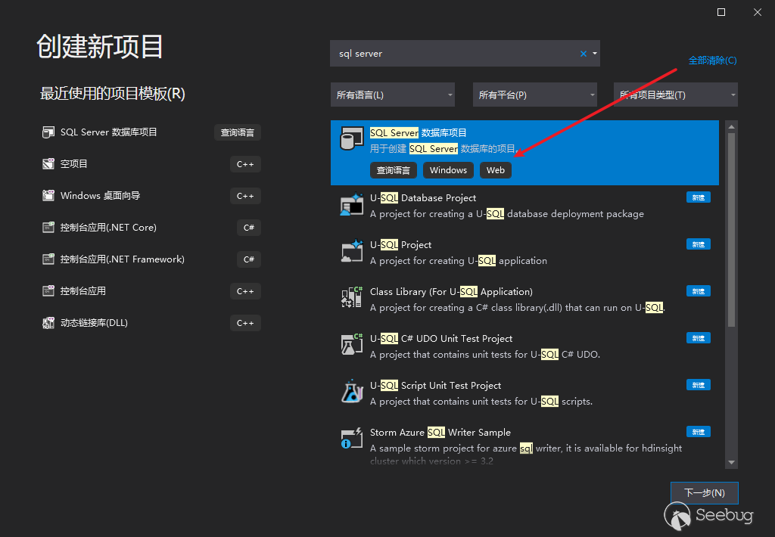Open the 所有平台(P) platform filter dropdown
Viewport: 775px width, 537px height.
(x=535, y=95)
